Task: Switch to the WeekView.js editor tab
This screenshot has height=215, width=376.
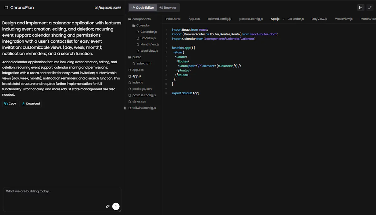Action: tap(344, 19)
